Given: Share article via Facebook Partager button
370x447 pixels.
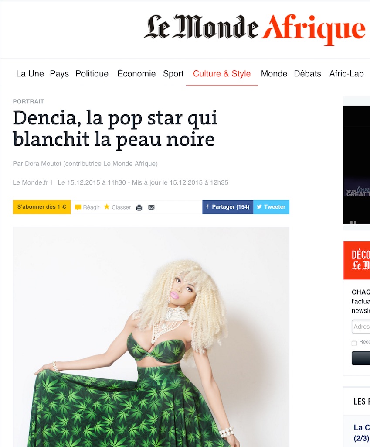Looking at the screenshot, I should coord(227,207).
